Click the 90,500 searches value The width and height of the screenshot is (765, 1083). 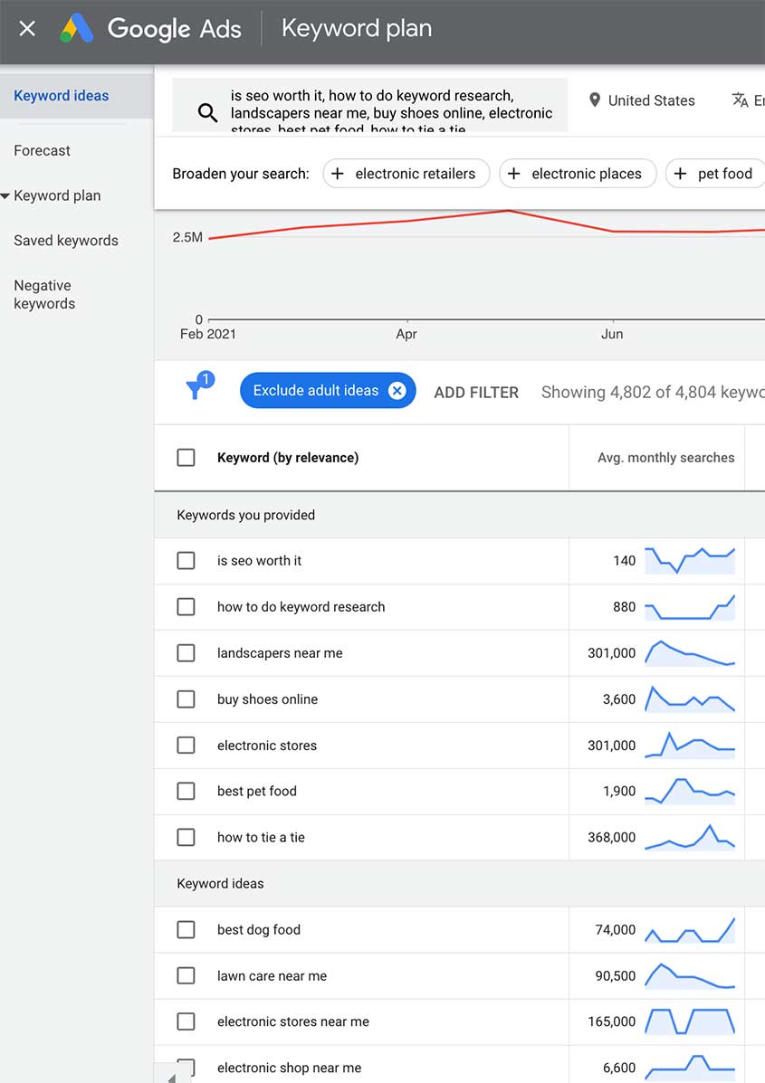(x=615, y=976)
